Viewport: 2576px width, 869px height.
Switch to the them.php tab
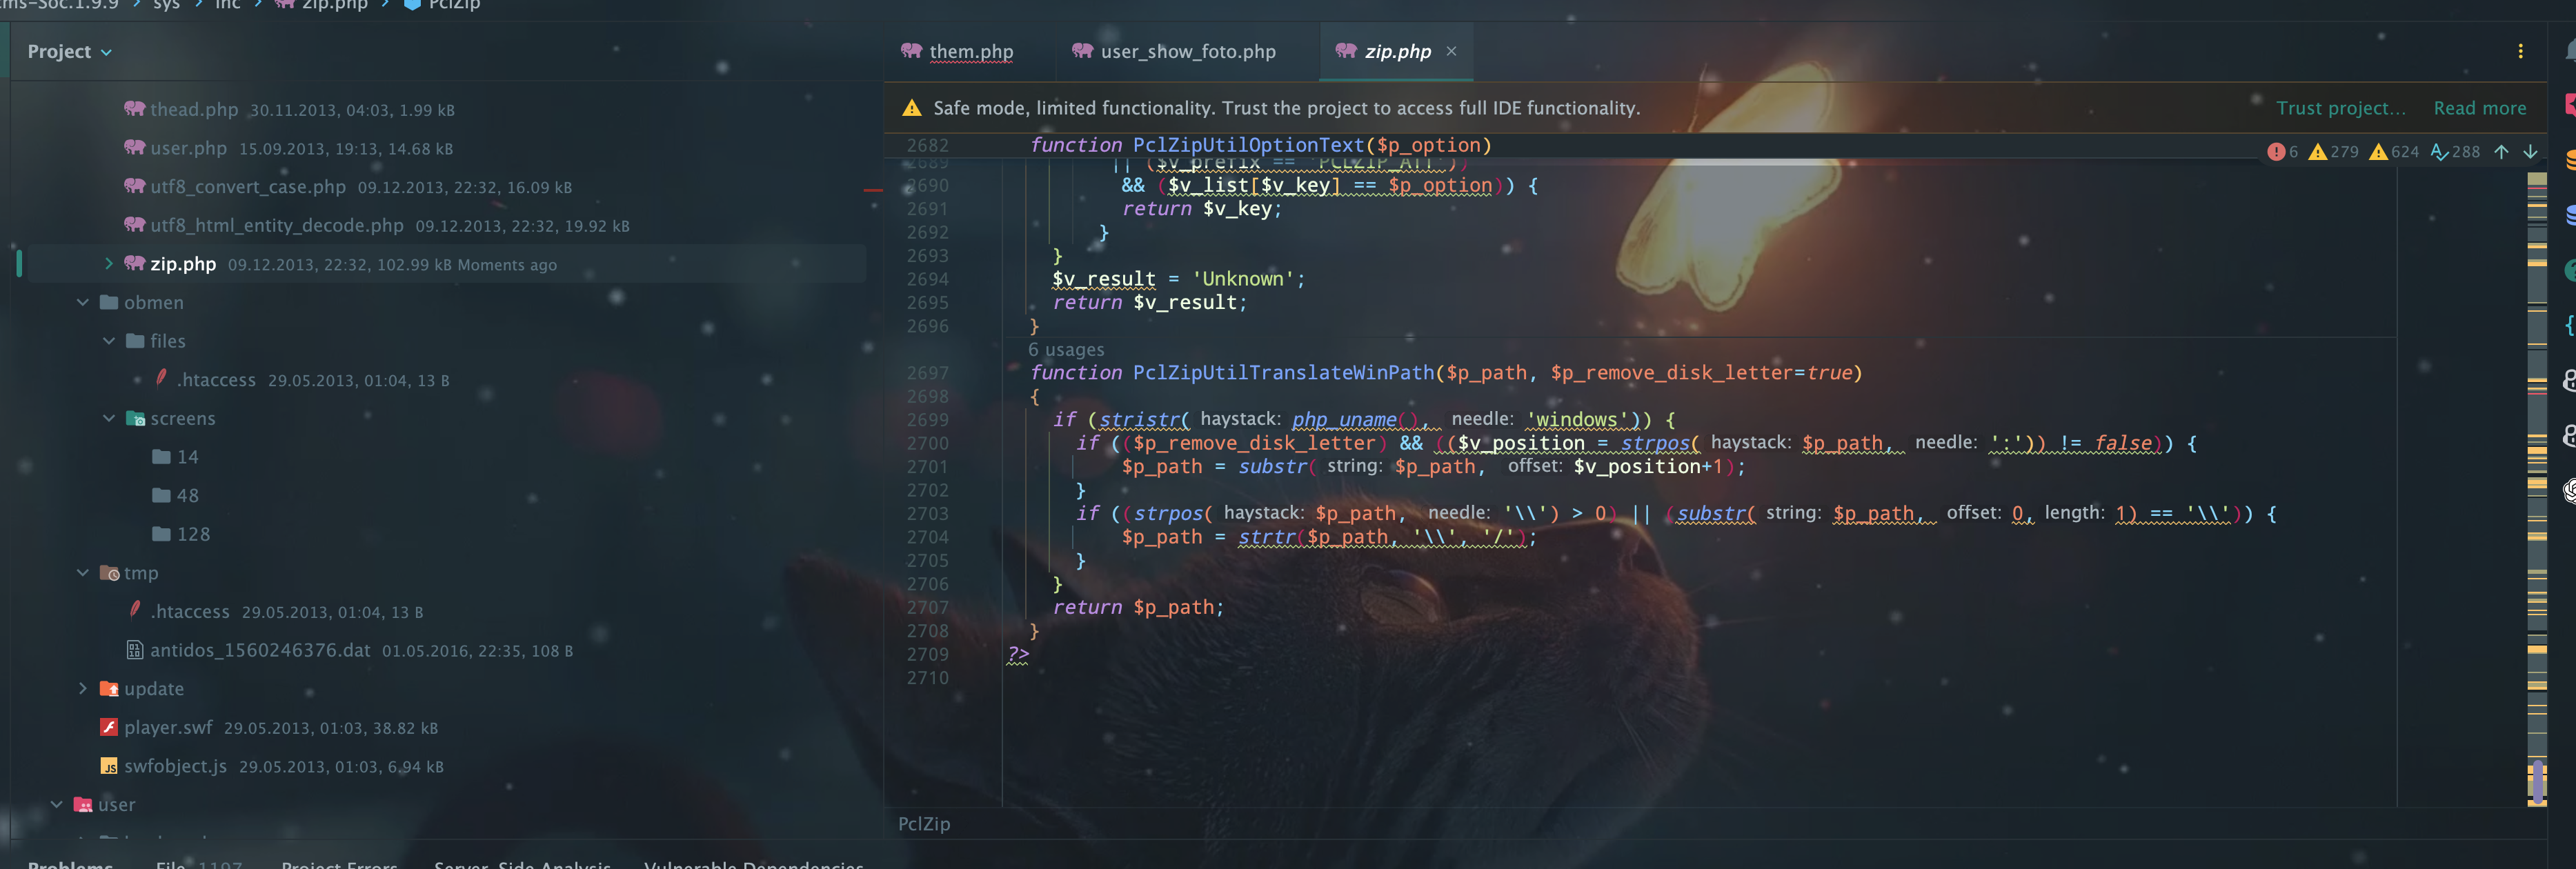[x=970, y=52]
